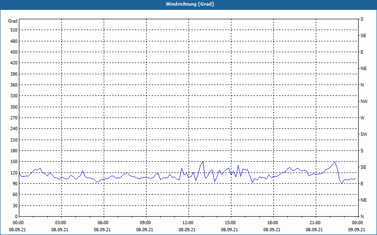The height and width of the screenshot is (235, 377).
Task: Click the SW compass label
Action: point(364,134)
